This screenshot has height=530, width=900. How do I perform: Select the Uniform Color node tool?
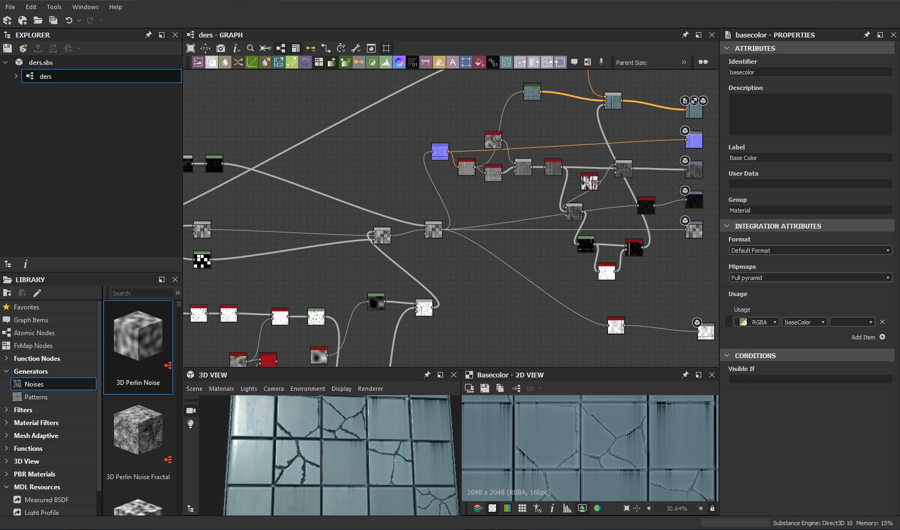(478, 62)
